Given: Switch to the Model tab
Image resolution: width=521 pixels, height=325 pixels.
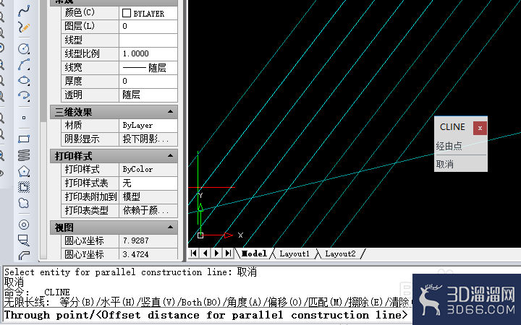Looking at the screenshot, I should 254,253.
